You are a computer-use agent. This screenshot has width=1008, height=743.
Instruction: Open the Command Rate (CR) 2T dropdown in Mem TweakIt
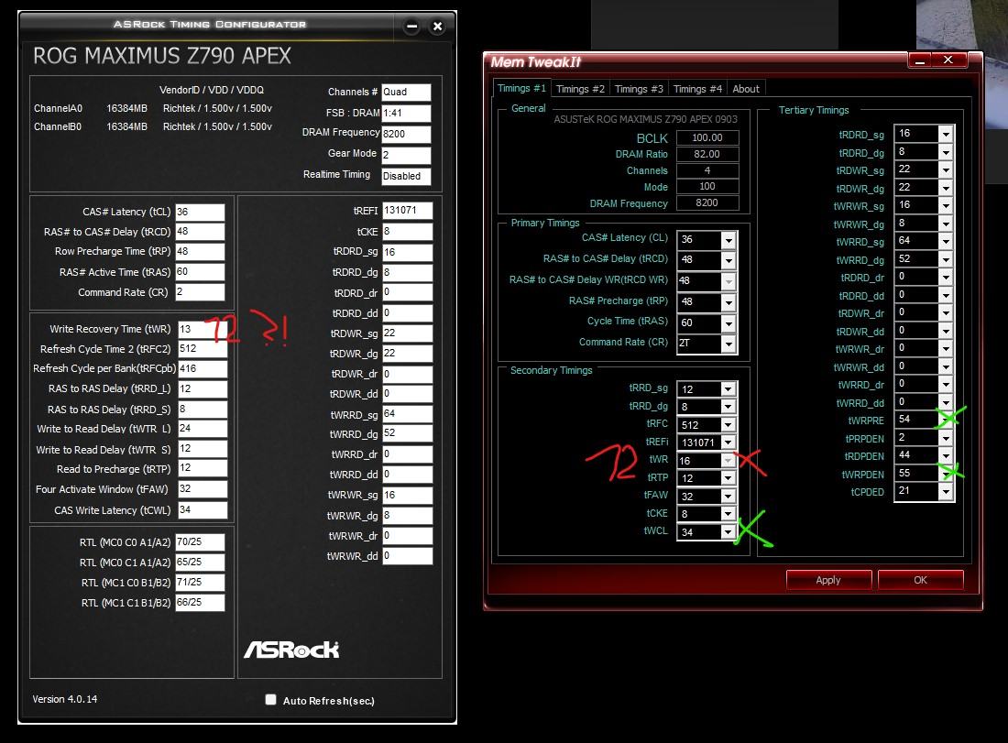729,344
